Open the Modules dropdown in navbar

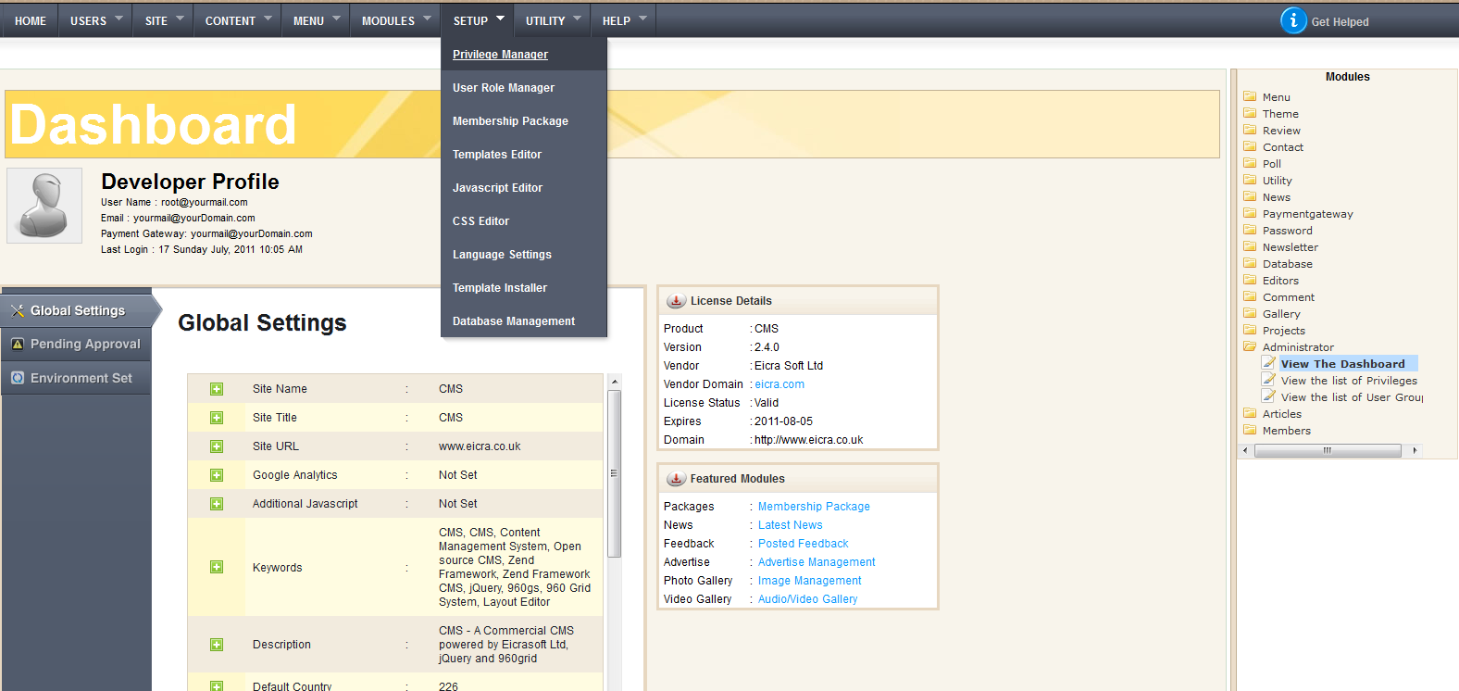pos(396,20)
